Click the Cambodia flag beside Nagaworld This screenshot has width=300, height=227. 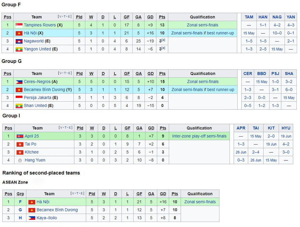tap(19, 41)
